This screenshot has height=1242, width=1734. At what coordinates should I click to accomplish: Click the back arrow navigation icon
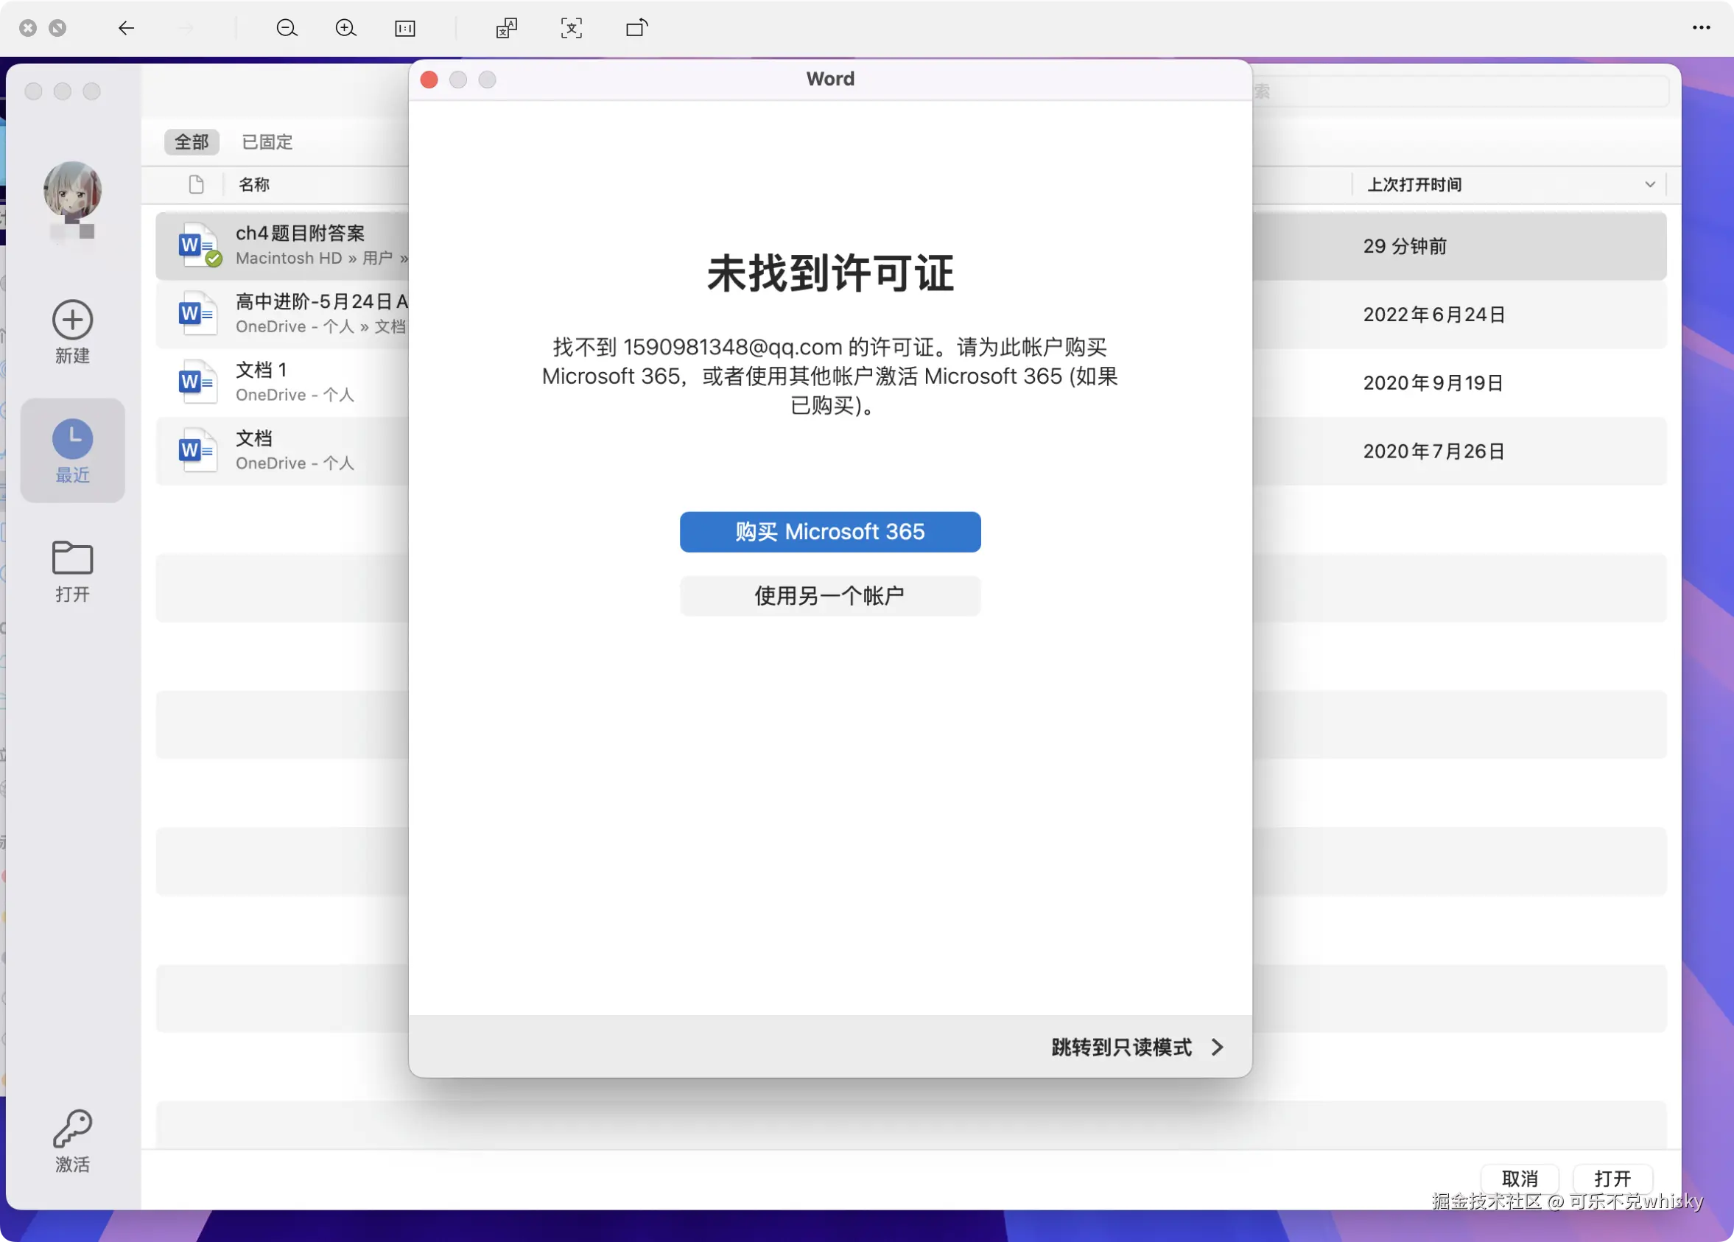click(x=127, y=28)
